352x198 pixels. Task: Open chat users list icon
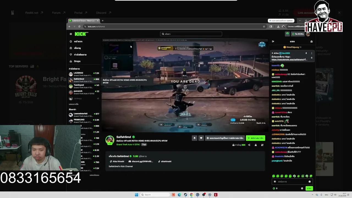click(x=312, y=42)
